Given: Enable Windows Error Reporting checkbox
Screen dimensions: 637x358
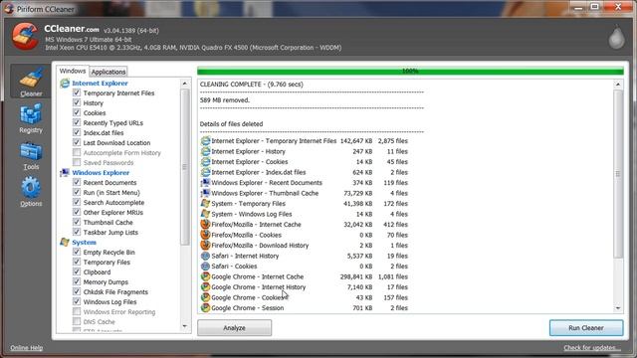Looking at the screenshot, I should click(x=77, y=311).
